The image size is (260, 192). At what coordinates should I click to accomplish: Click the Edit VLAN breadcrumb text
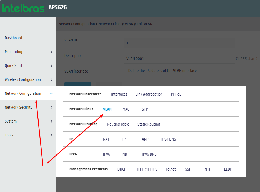point(144,24)
